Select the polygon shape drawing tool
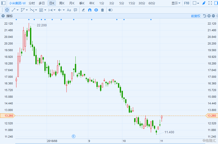The width and height of the screenshot is (218, 144). (x=23, y=10)
